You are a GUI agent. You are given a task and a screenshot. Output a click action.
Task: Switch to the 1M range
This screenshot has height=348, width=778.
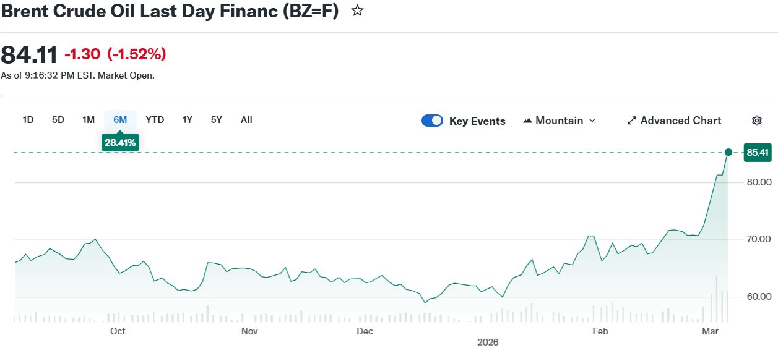[x=89, y=120]
